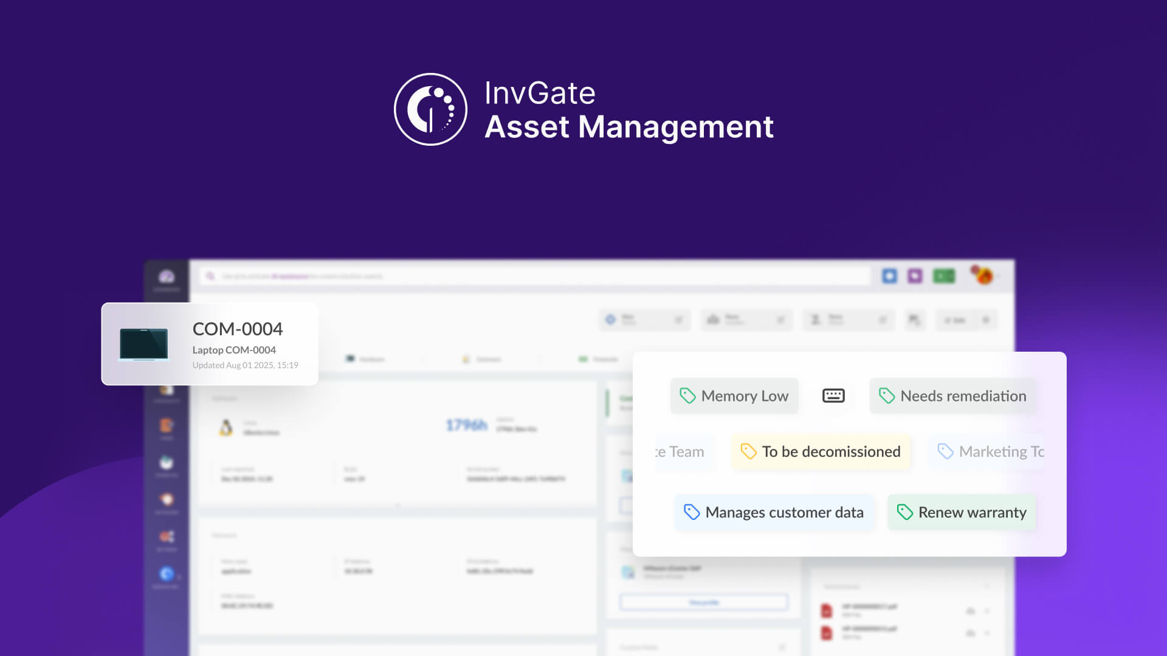Click the cut-off 'Team' tag
Screen dimensions: 1167x656
click(684, 451)
